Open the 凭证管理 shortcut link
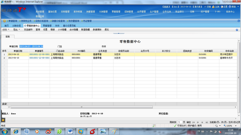 tap(87, 21)
